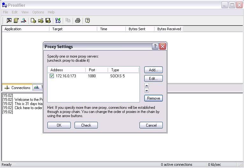Maximize the Proxifier window
The height and width of the screenshot is (168, 244).
[x=232, y=5]
